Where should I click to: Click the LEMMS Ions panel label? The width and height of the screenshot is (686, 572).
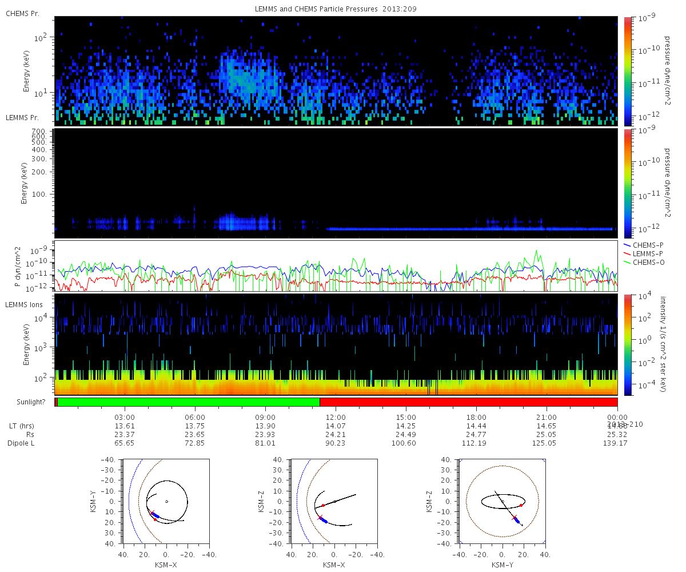point(23,304)
